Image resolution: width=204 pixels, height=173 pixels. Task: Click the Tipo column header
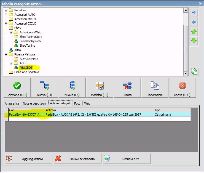click(x=172, y=110)
